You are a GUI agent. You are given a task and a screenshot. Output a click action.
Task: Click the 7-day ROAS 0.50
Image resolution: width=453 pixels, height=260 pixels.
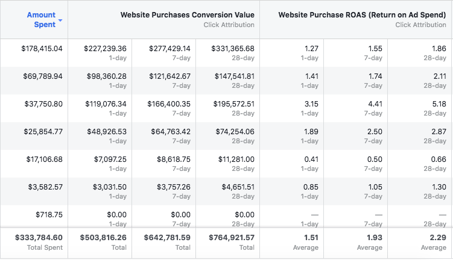pos(375,159)
